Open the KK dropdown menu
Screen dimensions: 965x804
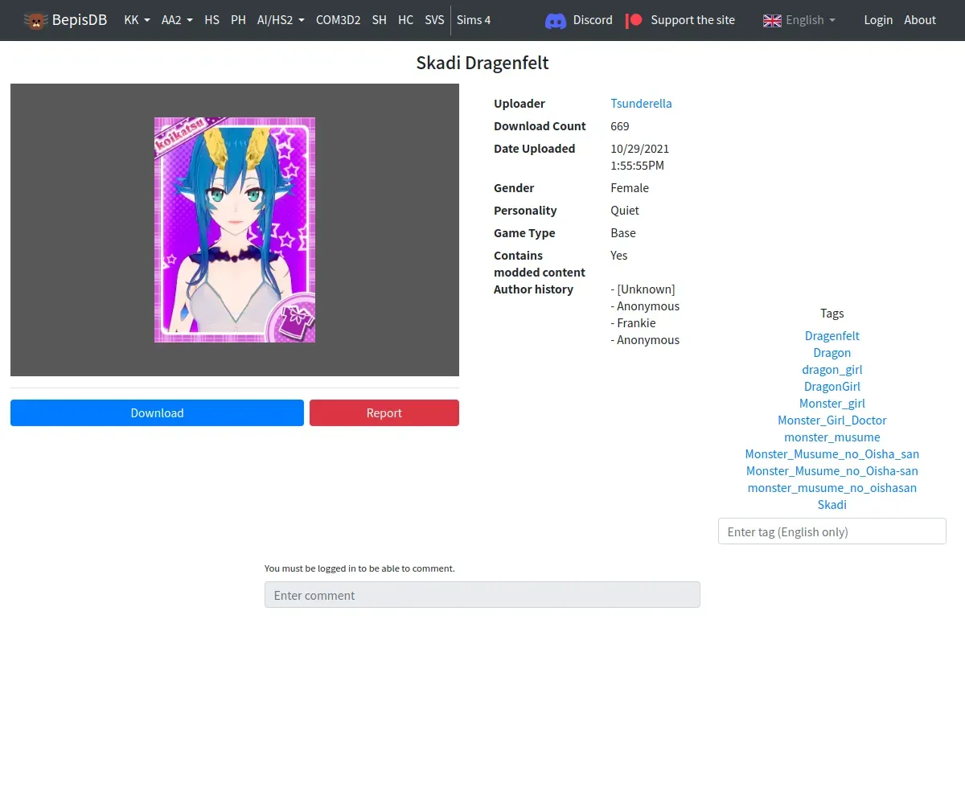coord(137,20)
